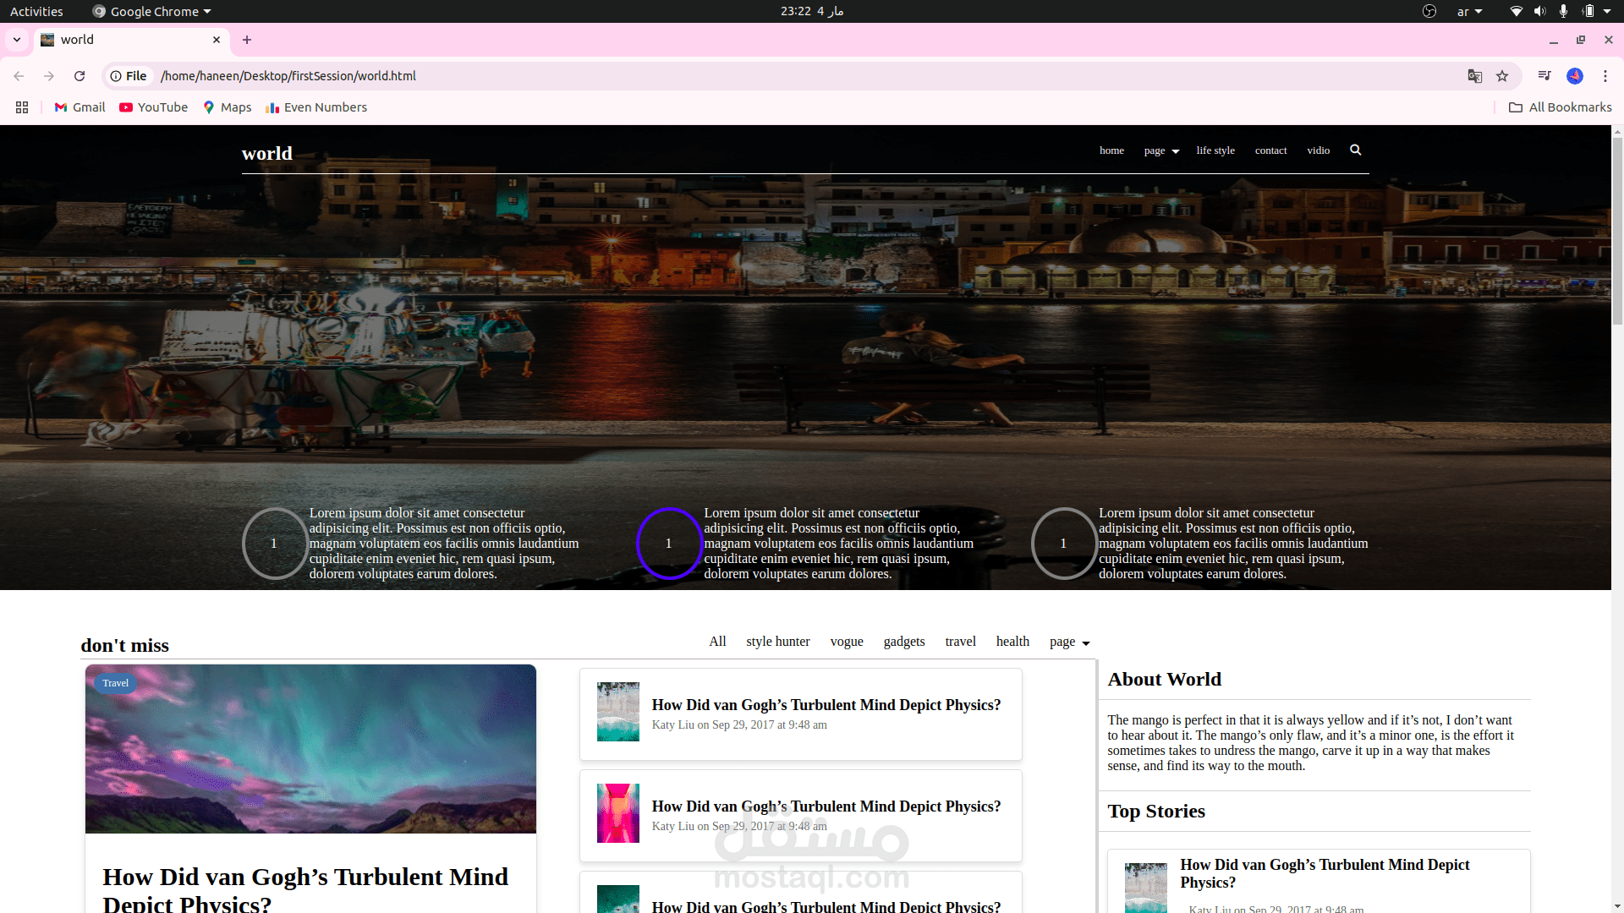Open the Top Stories van Gogh headline
This screenshot has width=1624, height=913.
point(1325,873)
